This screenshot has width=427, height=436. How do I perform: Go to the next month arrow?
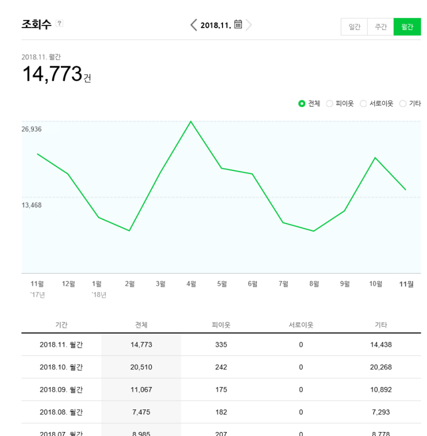(249, 25)
